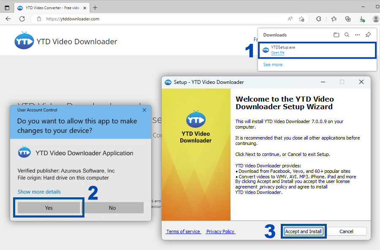Image resolution: width=380 pixels, height=250 pixels.
Task: Click the YTD logo on webpage header
Action: tap(24, 40)
